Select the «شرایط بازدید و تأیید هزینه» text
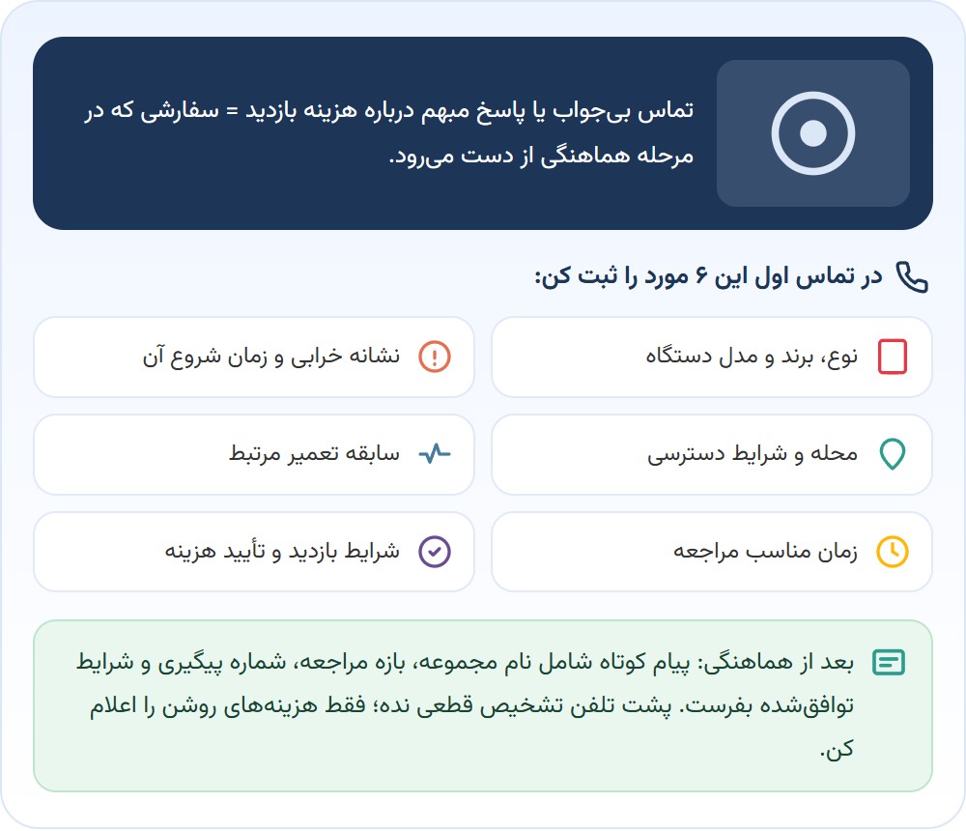 [282, 551]
